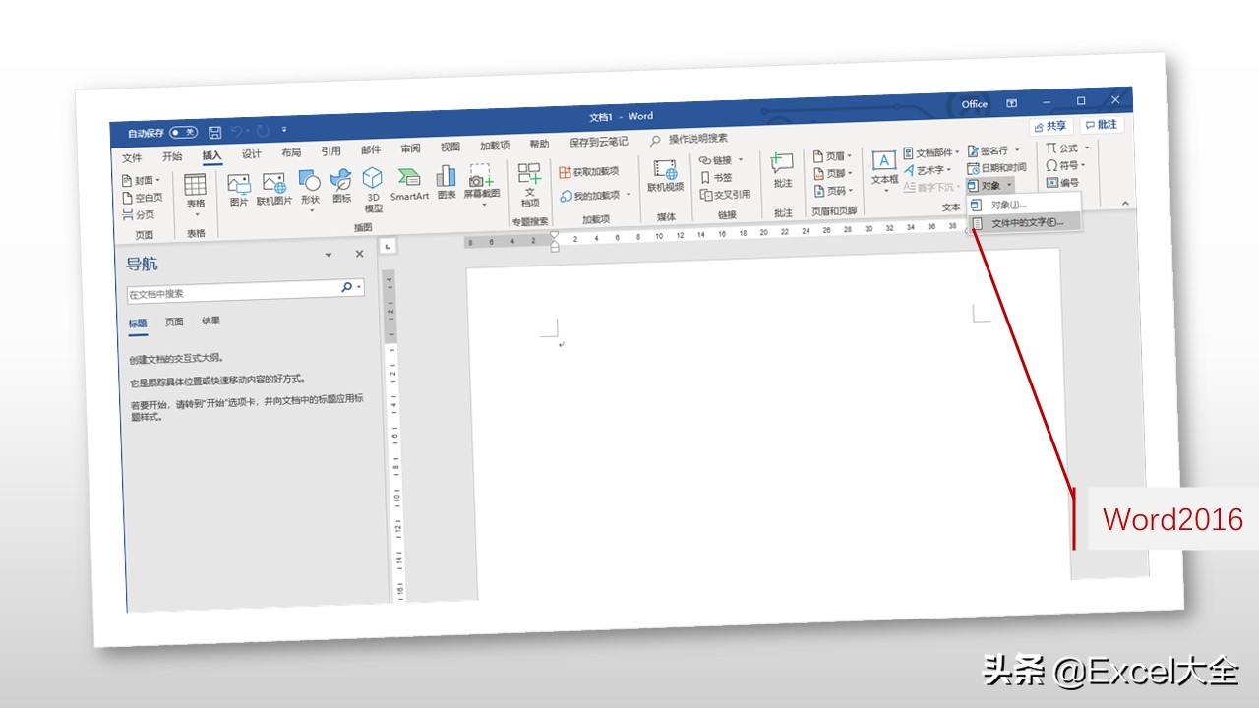Close the 导航 navigation pane

pyautogui.click(x=359, y=254)
